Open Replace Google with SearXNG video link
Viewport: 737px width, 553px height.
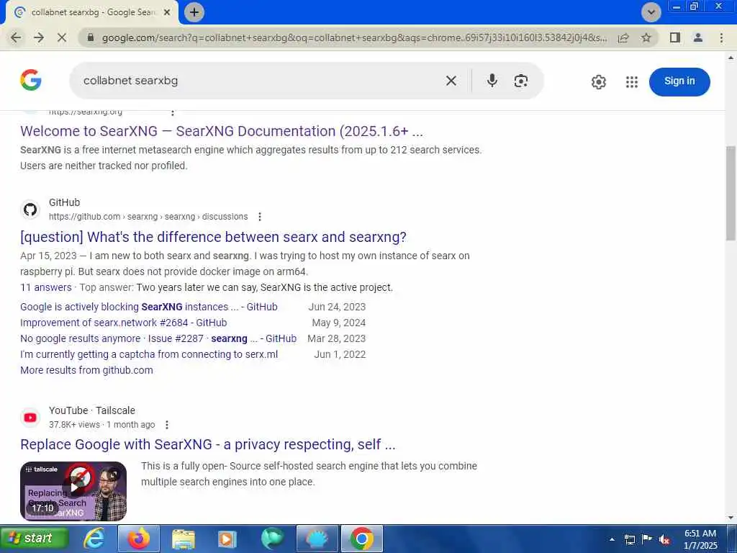click(208, 445)
